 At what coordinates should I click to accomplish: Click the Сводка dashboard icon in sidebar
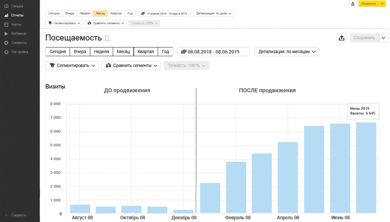[6, 6]
